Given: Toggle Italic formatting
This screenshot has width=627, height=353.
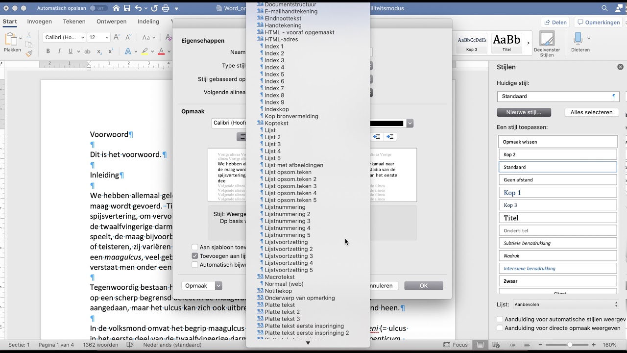Looking at the screenshot, I should [x=59, y=51].
